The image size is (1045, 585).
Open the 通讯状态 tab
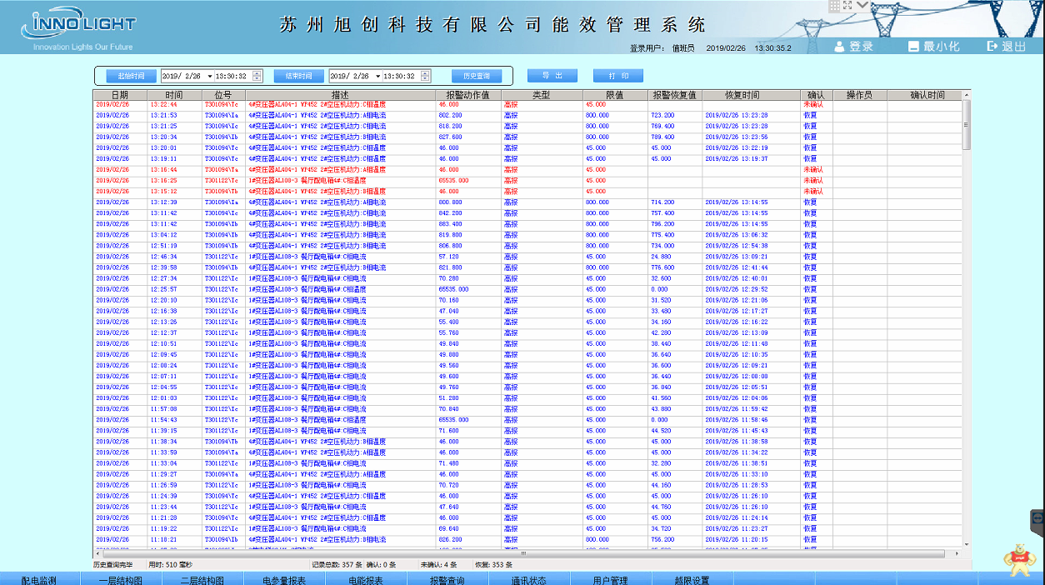(528, 579)
